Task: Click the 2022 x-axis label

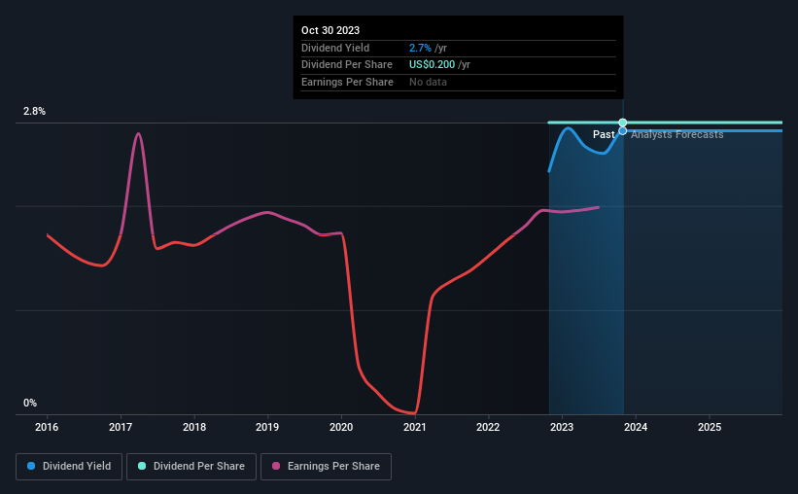Action: 488,427
